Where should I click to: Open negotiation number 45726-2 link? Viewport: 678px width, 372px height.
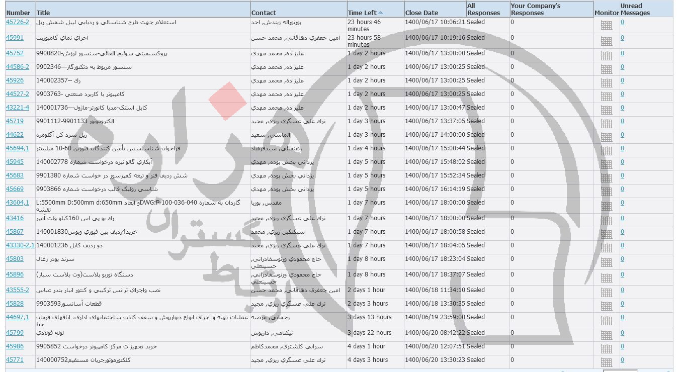[18, 22]
